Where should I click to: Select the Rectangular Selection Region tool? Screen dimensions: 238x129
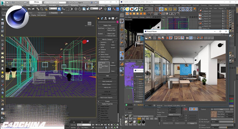click(x=67, y=9)
